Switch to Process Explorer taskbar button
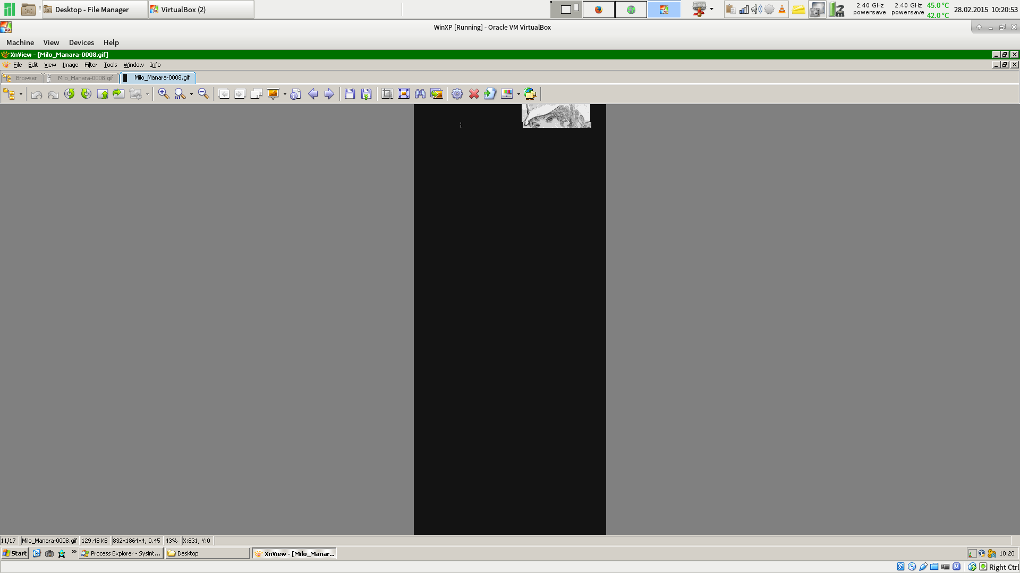The image size is (1020, 573). pos(121,553)
